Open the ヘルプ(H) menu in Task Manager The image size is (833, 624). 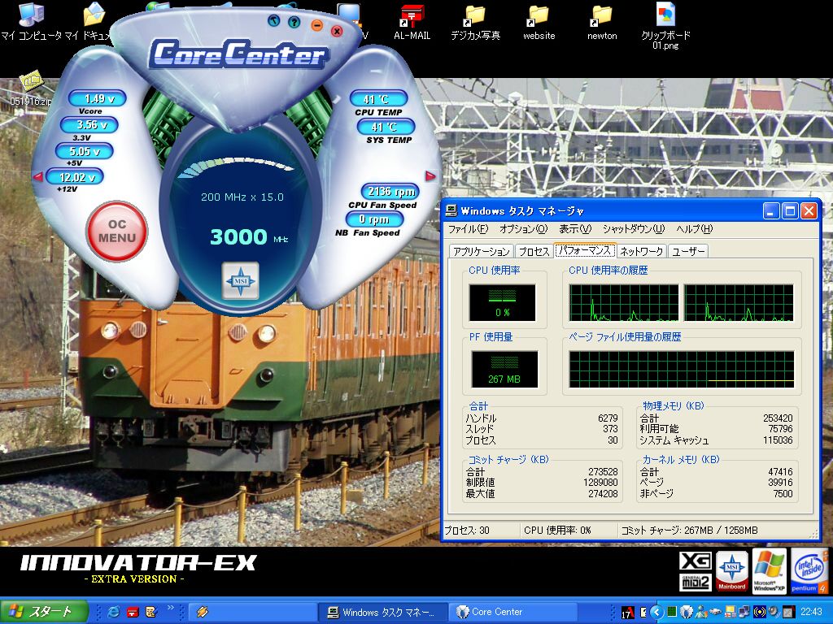point(695,229)
